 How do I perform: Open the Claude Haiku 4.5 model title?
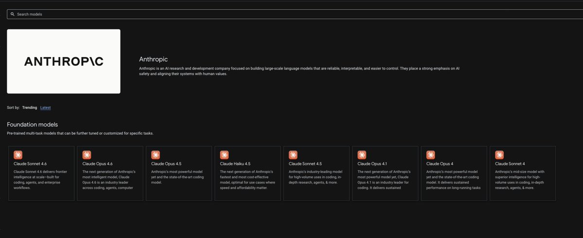(x=235, y=164)
